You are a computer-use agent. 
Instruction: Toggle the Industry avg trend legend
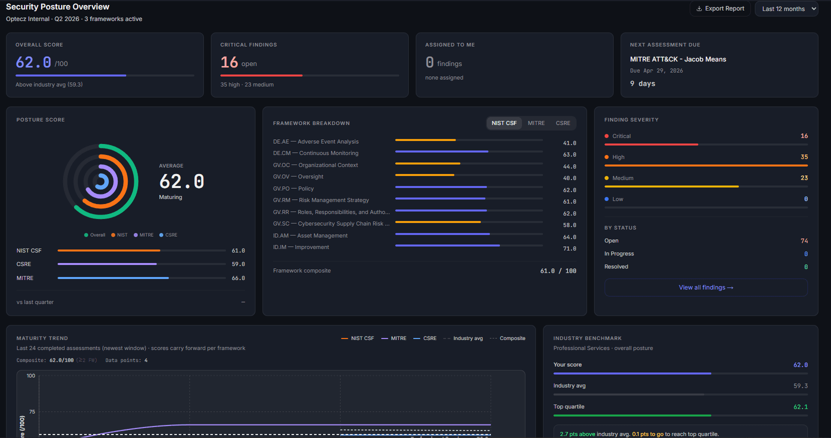463,338
